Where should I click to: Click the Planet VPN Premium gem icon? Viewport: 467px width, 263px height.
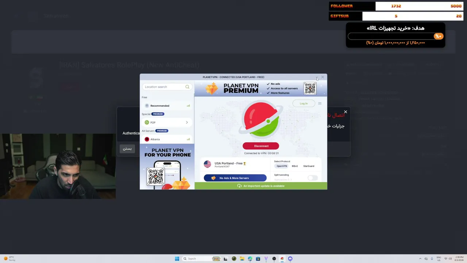(212, 88)
